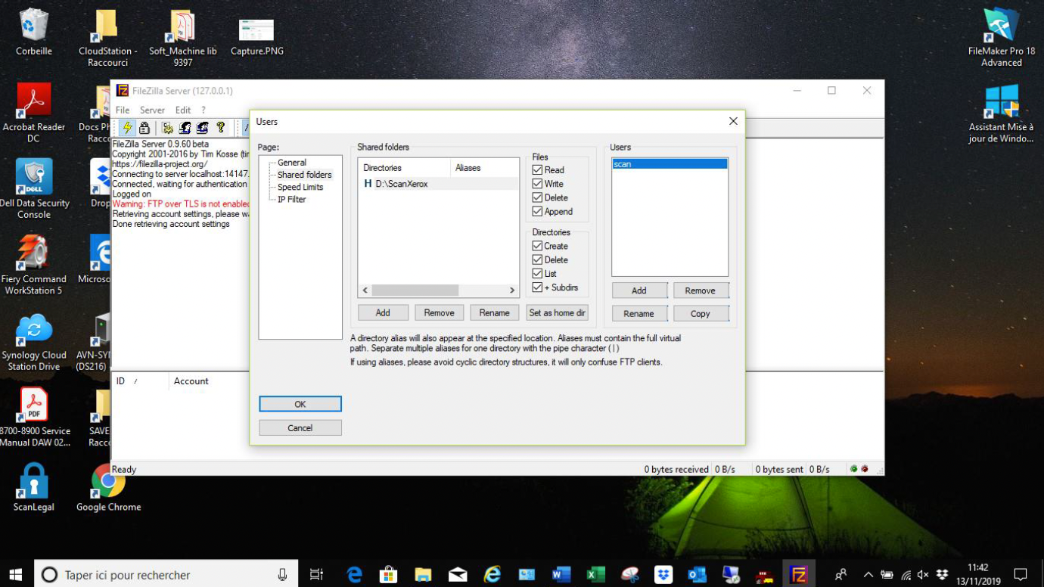Open Server menu in FileZilla Server
The width and height of the screenshot is (1044, 587).
tap(152, 110)
